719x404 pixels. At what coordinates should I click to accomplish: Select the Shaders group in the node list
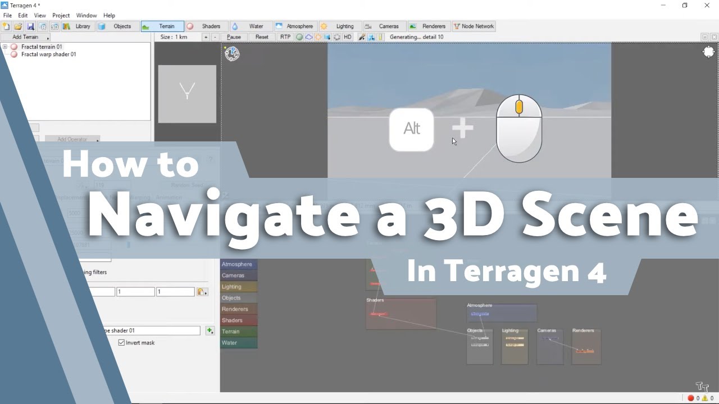pos(239,320)
